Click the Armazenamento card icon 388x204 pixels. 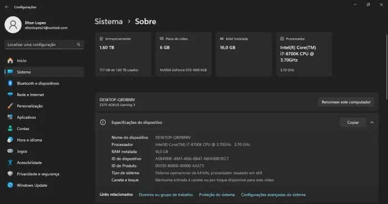point(101,39)
